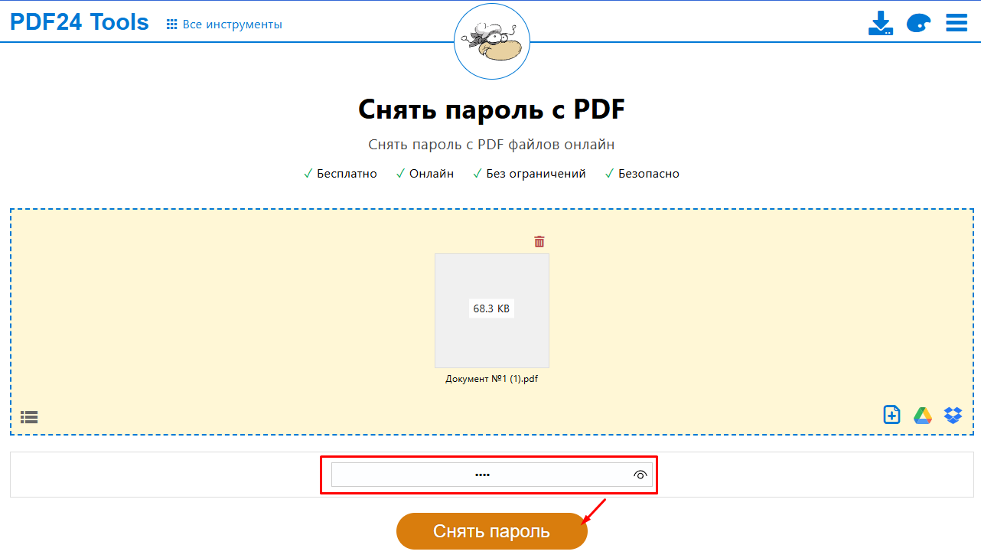Viewport: 981px width, 558px height.
Task: Click the file name Документ №1 (1).pdf
Action: [x=491, y=379]
